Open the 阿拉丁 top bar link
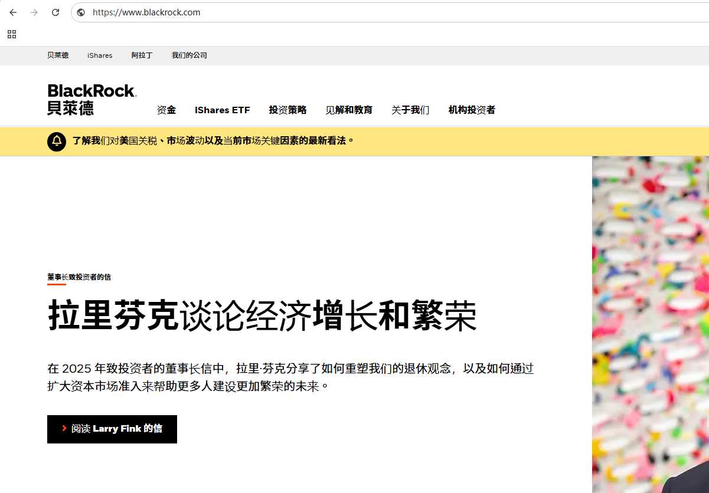The width and height of the screenshot is (709, 493). pyautogui.click(x=142, y=55)
